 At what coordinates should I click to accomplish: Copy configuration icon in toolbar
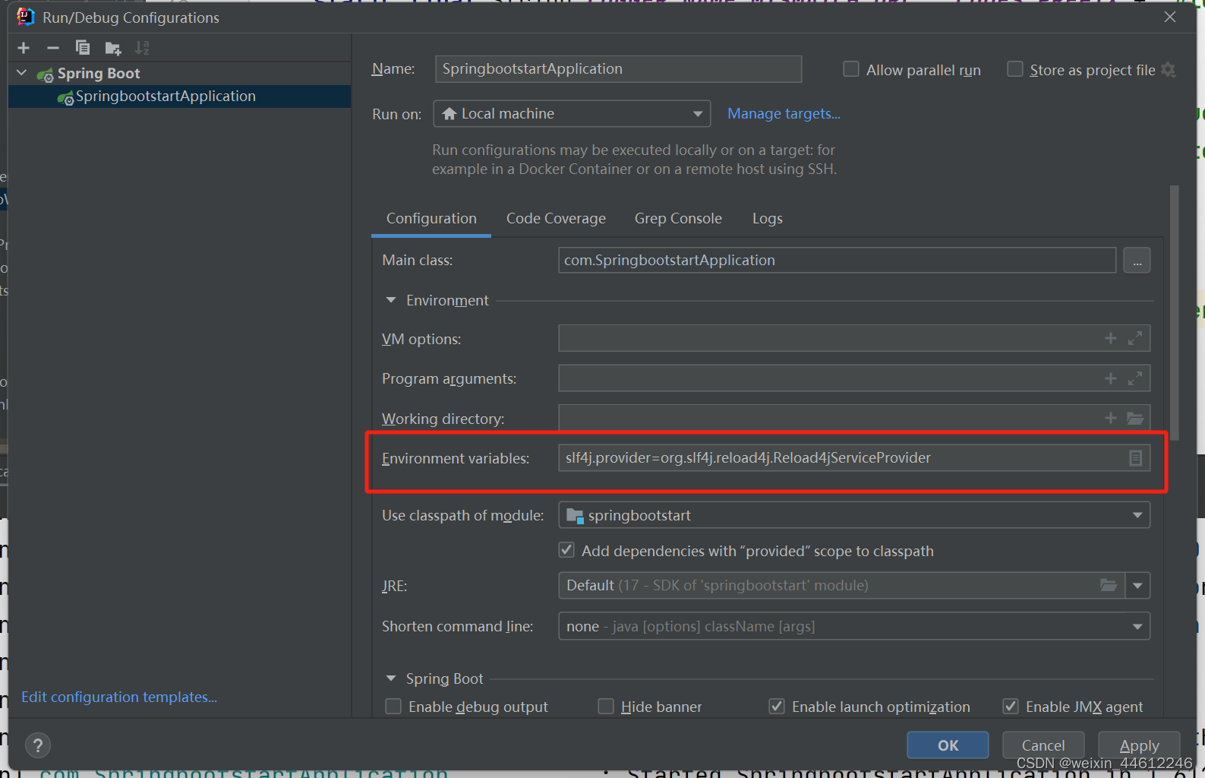point(83,48)
